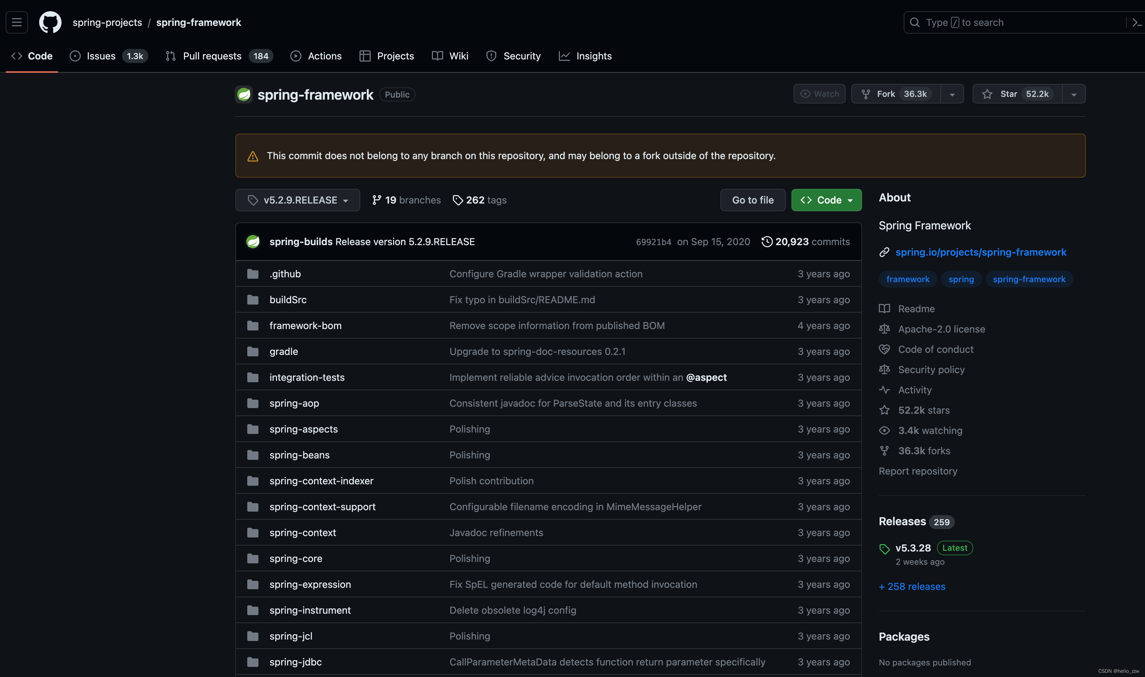Open the v5.2.9.RELEASE tag switcher dropdown
1145x677 pixels.
coord(297,200)
